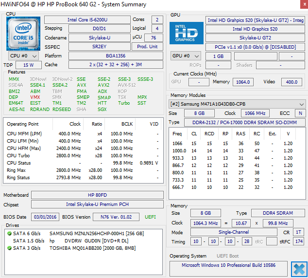Click the AVX2 feature label
Screen dimensions: 308x278
coord(103,85)
